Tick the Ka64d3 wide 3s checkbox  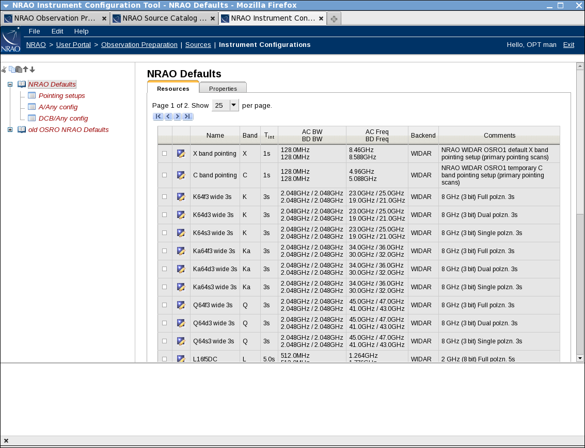point(165,269)
